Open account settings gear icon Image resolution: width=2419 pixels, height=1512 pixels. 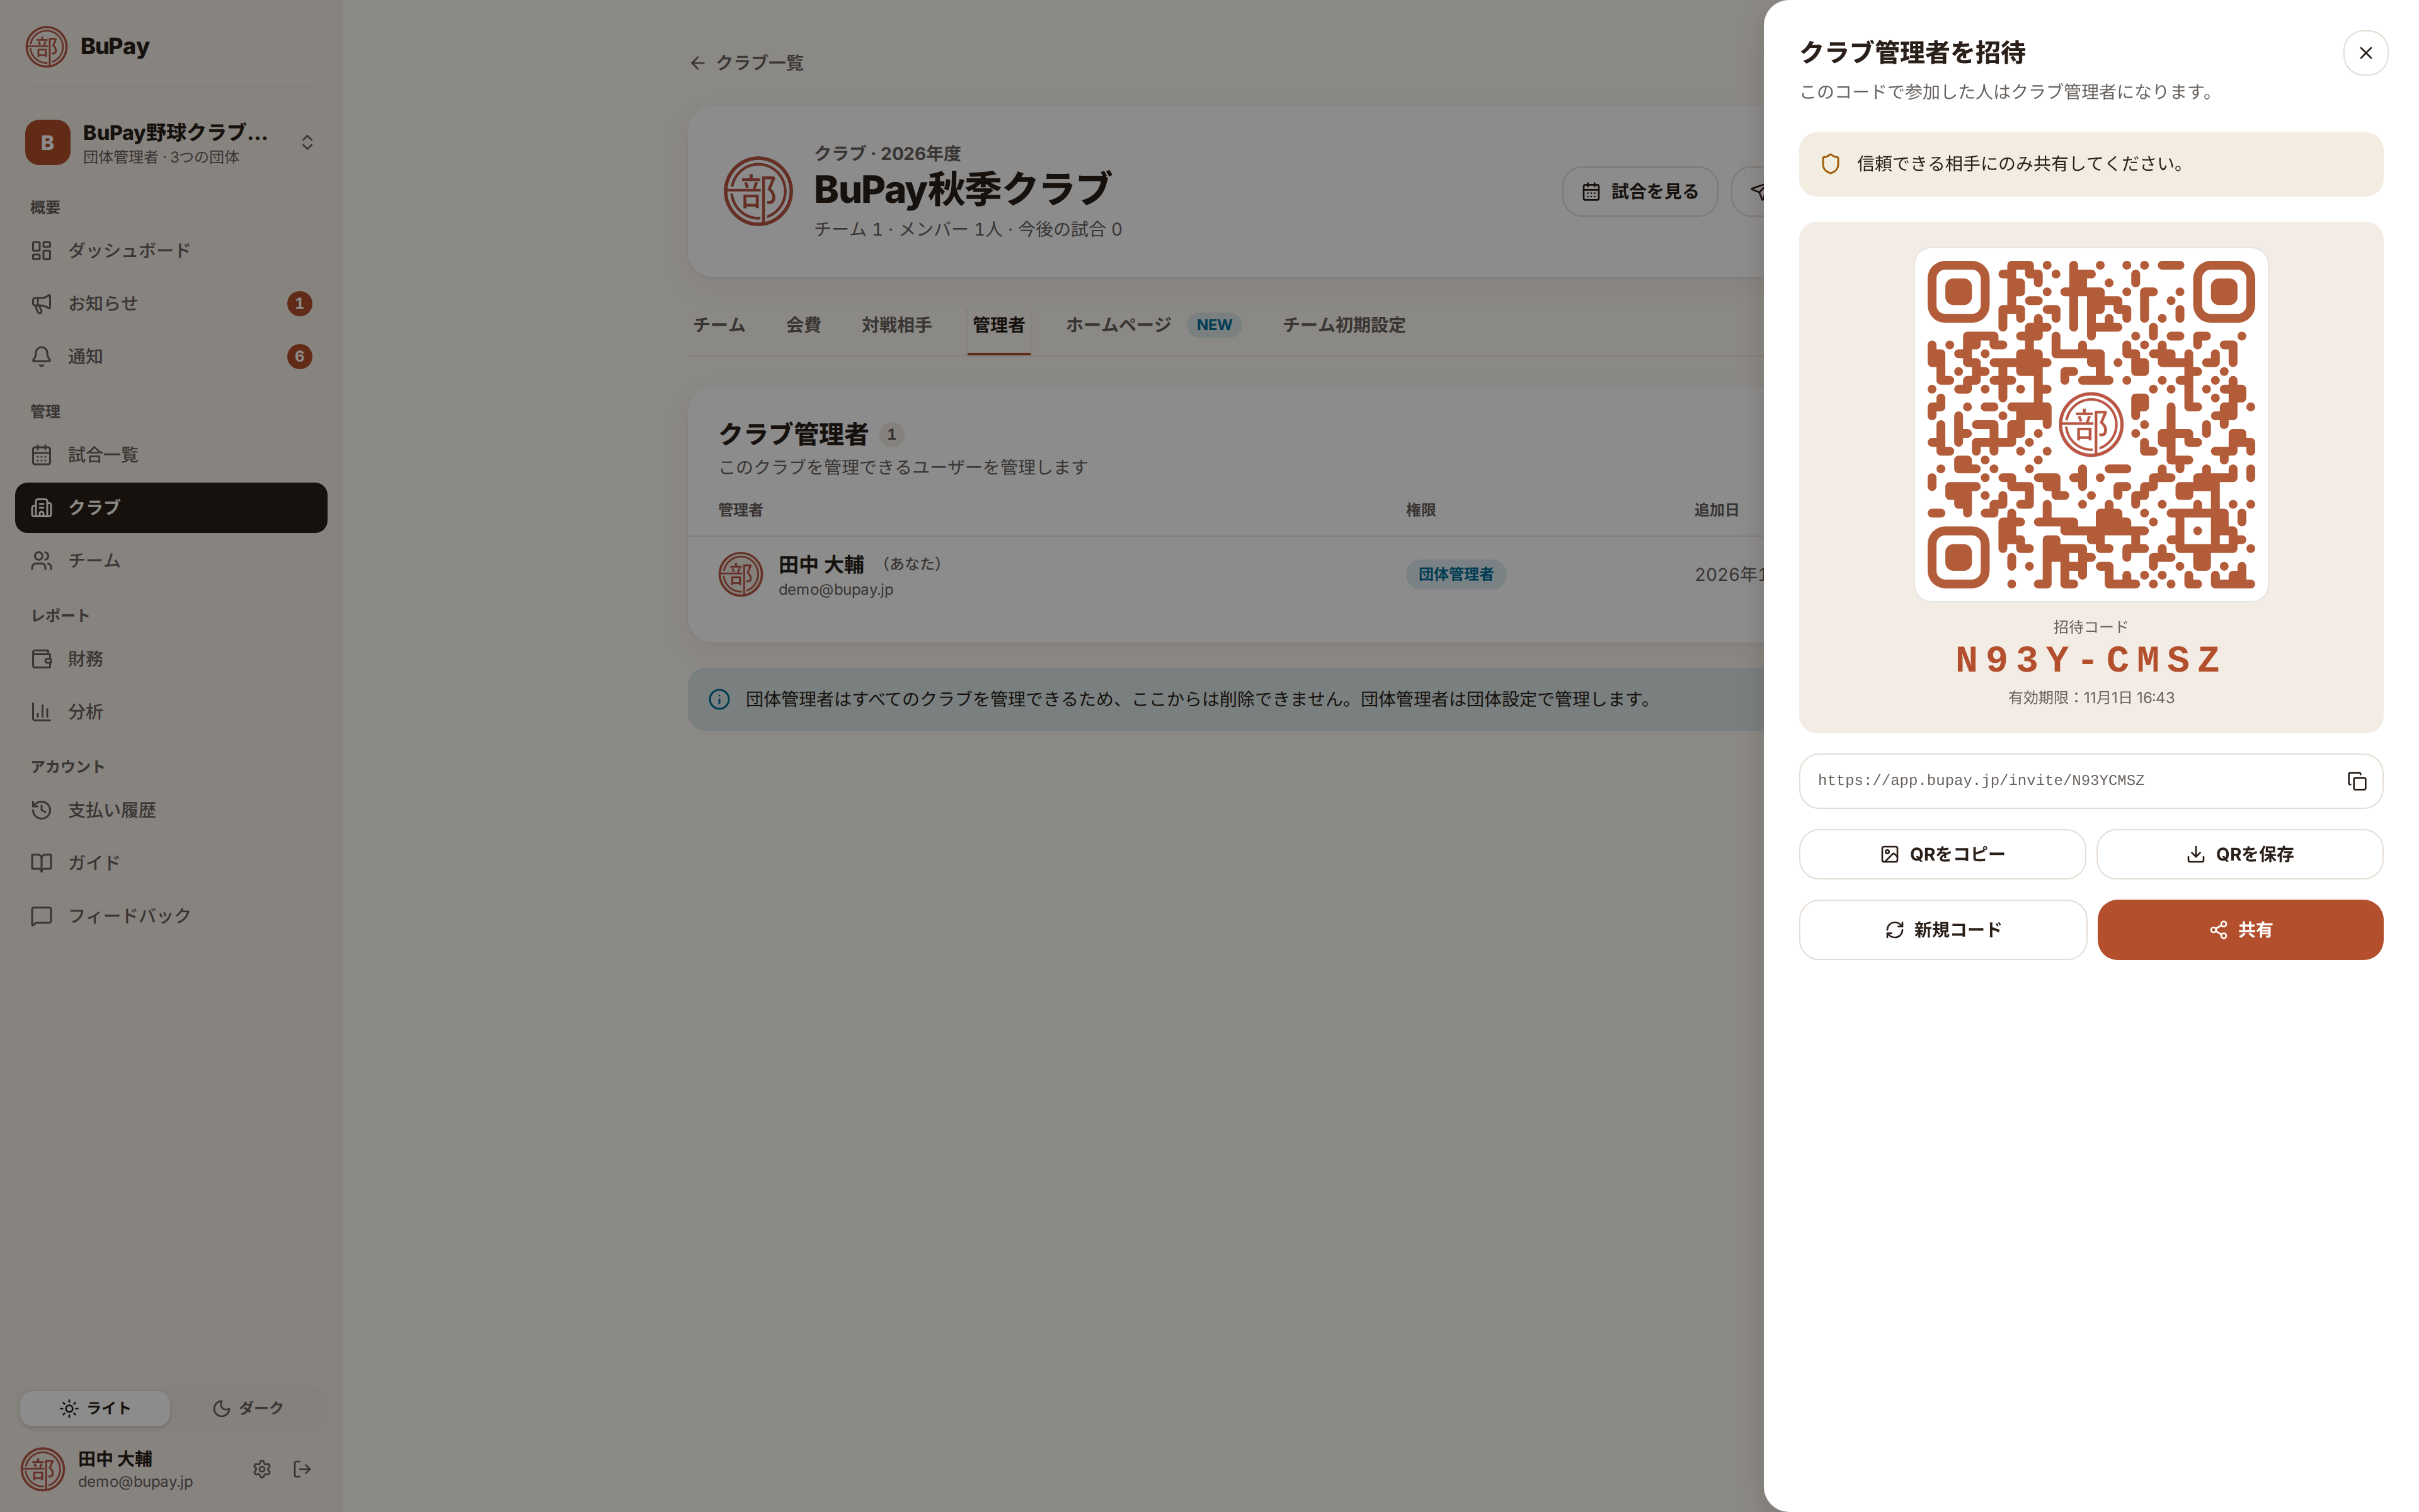coord(262,1469)
